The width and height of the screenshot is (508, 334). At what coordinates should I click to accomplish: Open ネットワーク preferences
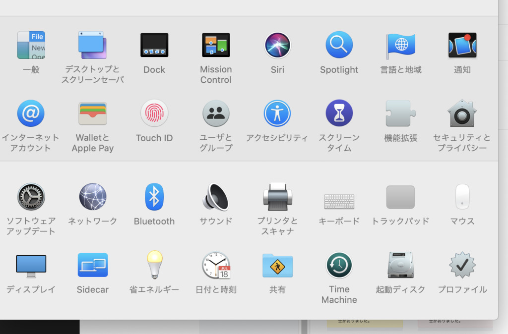[93, 197]
